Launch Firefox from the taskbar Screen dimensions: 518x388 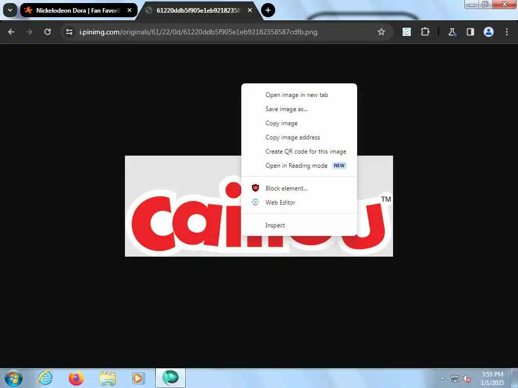pyautogui.click(x=76, y=378)
